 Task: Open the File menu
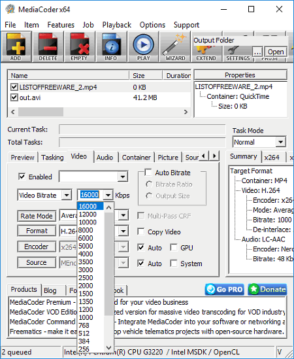click(x=10, y=25)
